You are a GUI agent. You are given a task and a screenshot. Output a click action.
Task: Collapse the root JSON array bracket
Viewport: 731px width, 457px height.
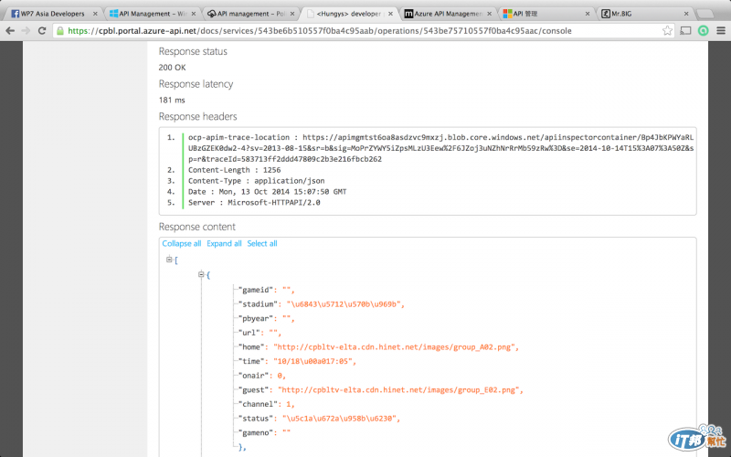(169, 260)
